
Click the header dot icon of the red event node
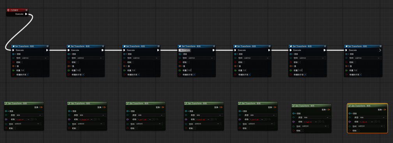click(x=26, y=10)
